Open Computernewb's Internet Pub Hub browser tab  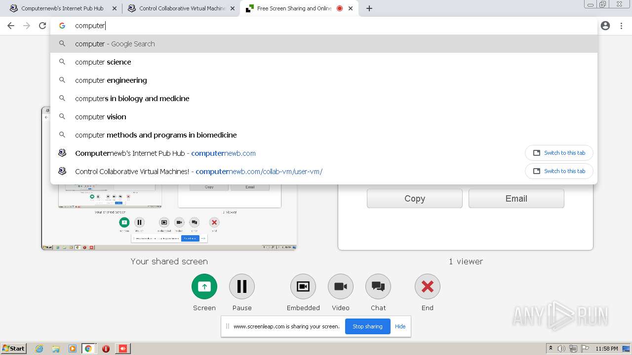pos(62,8)
